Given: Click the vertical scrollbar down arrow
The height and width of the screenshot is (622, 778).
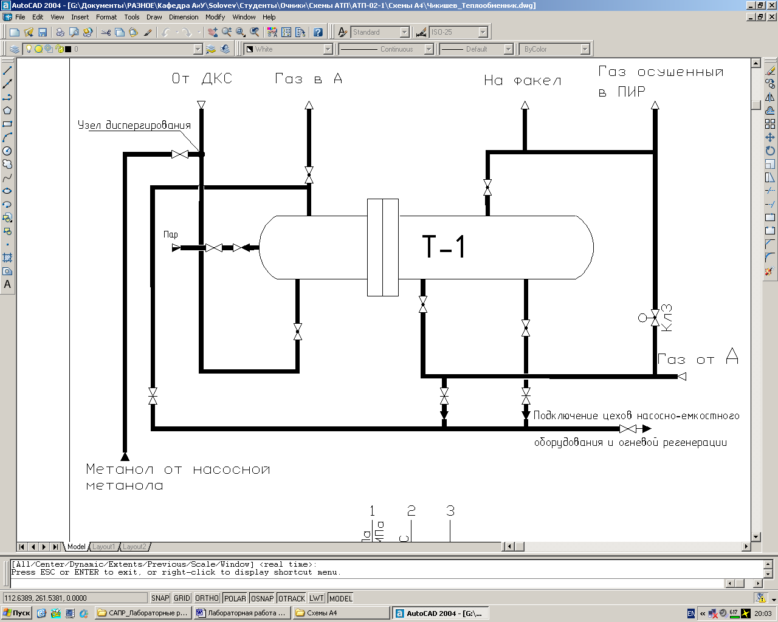Looking at the screenshot, I should pyautogui.click(x=756, y=537).
